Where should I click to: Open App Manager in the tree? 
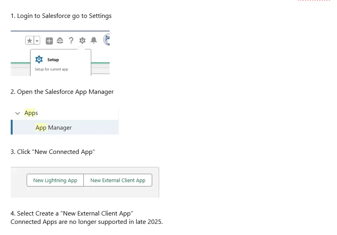coord(65,127)
